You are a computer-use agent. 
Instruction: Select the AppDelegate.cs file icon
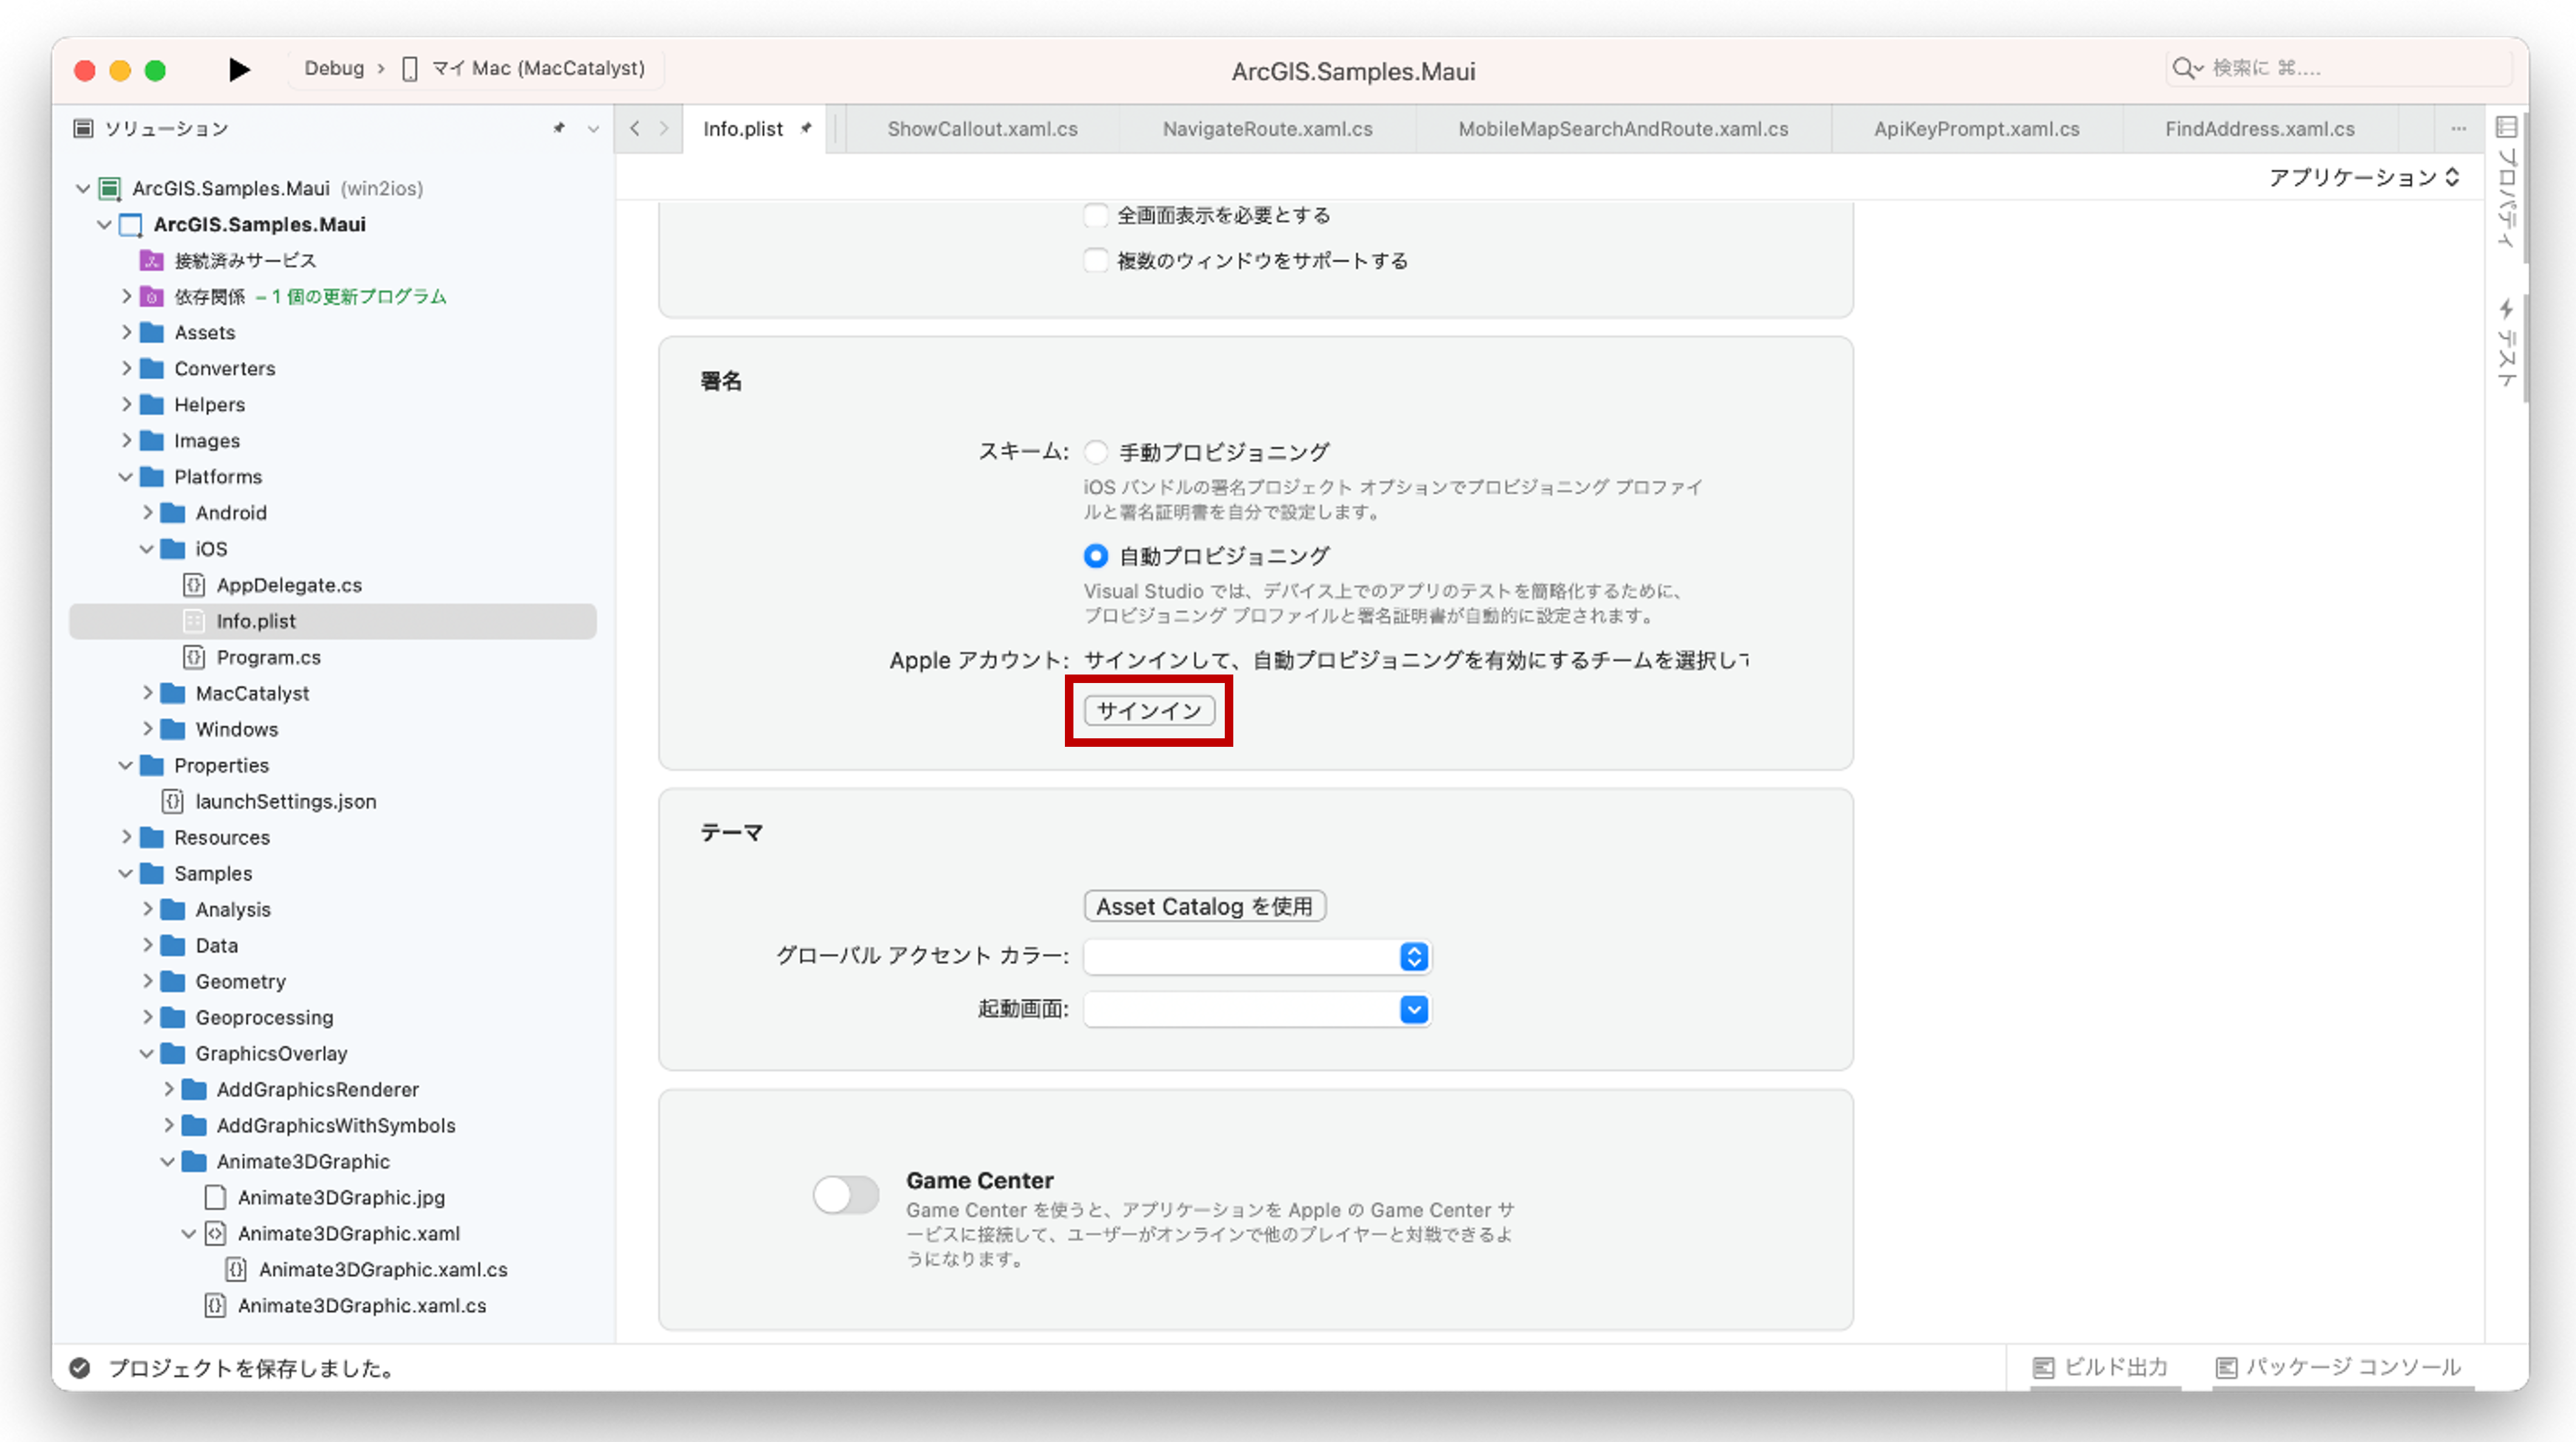click(x=194, y=585)
